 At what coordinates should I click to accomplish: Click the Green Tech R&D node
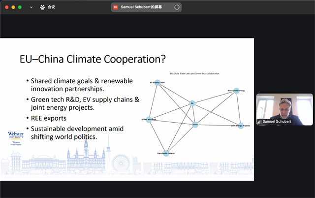[x=149, y=120]
